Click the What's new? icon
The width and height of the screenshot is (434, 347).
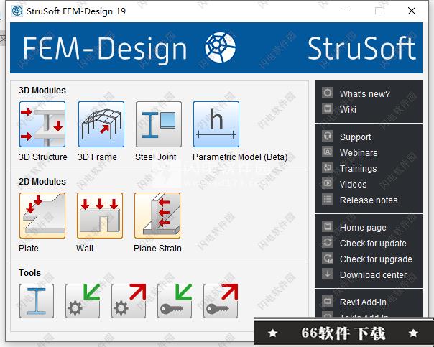[328, 93]
